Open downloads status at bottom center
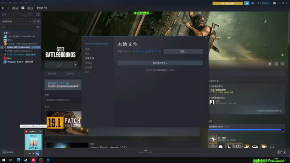290x163 pixels. [145, 151]
